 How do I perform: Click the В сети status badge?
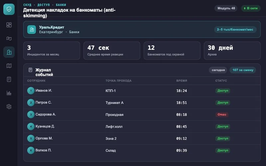point(251,8)
